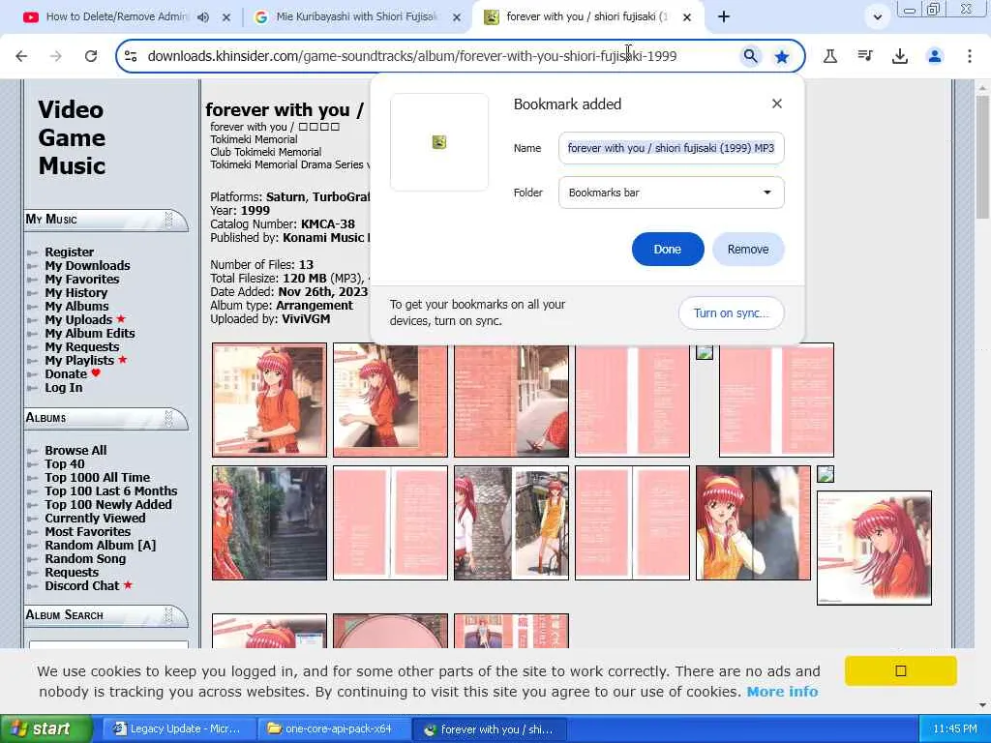Open Most Favorites link
This screenshot has height=743, width=991.
click(x=88, y=532)
